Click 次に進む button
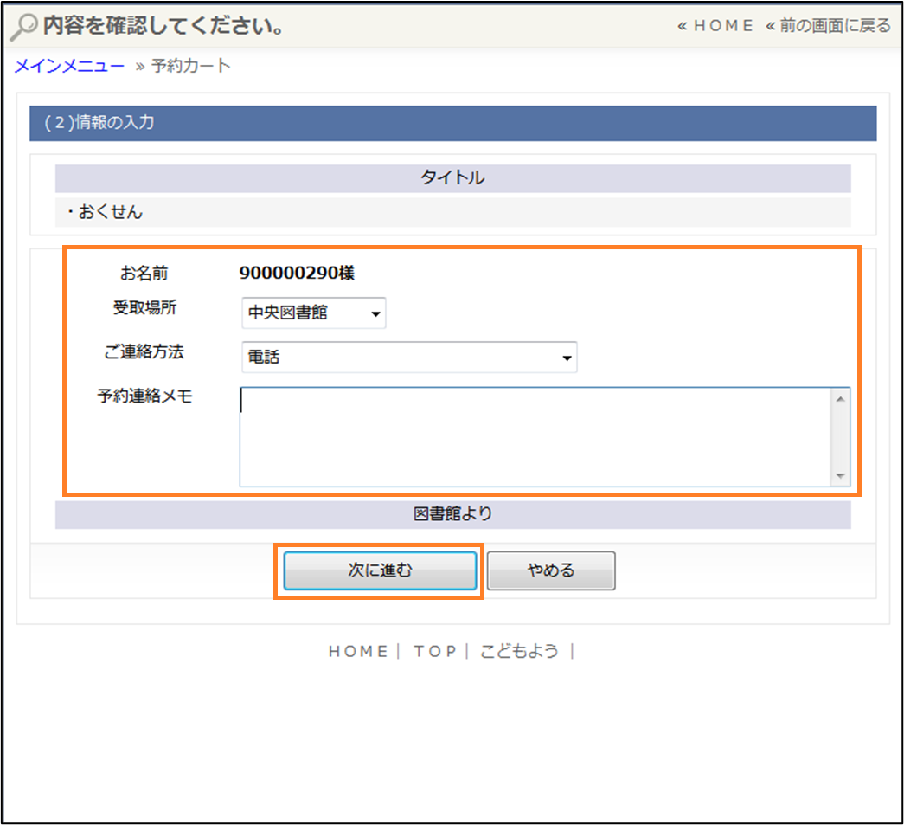Image resolution: width=904 pixels, height=825 pixels. [380, 570]
